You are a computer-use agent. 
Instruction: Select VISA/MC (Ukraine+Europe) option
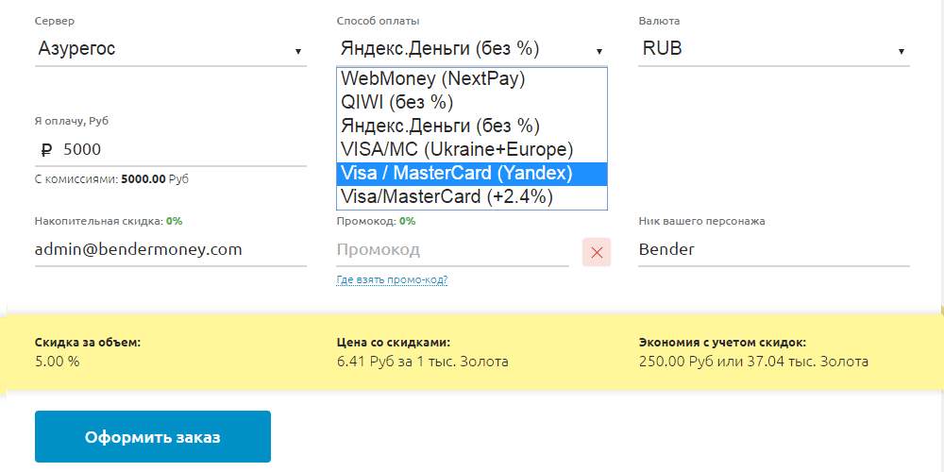click(x=457, y=149)
